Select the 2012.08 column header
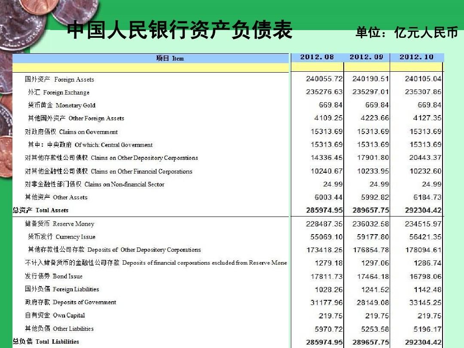 [317, 57]
